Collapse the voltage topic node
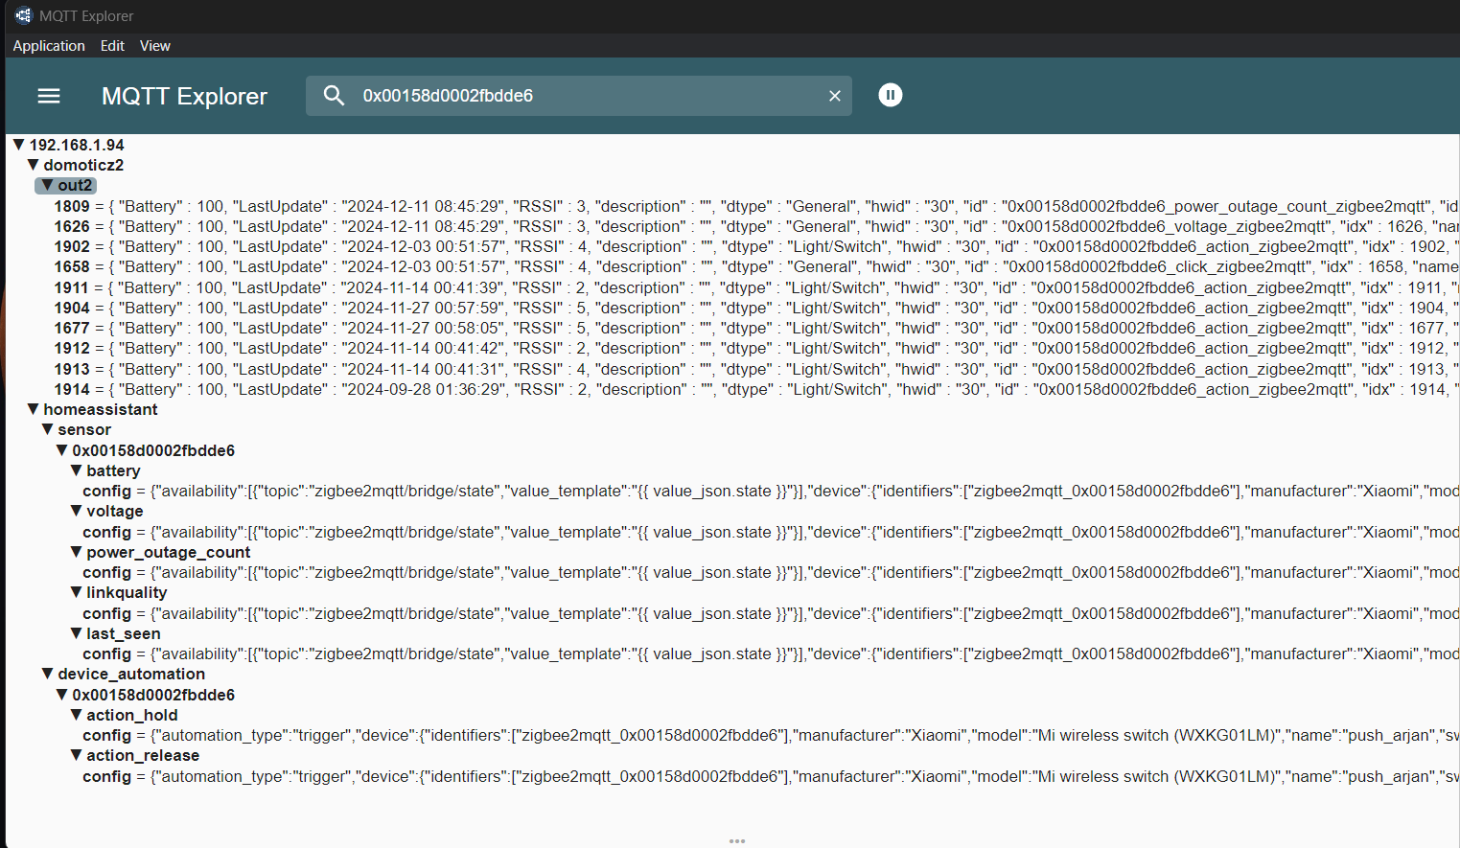Image resolution: width=1460 pixels, height=848 pixels. pyautogui.click(x=76, y=511)
